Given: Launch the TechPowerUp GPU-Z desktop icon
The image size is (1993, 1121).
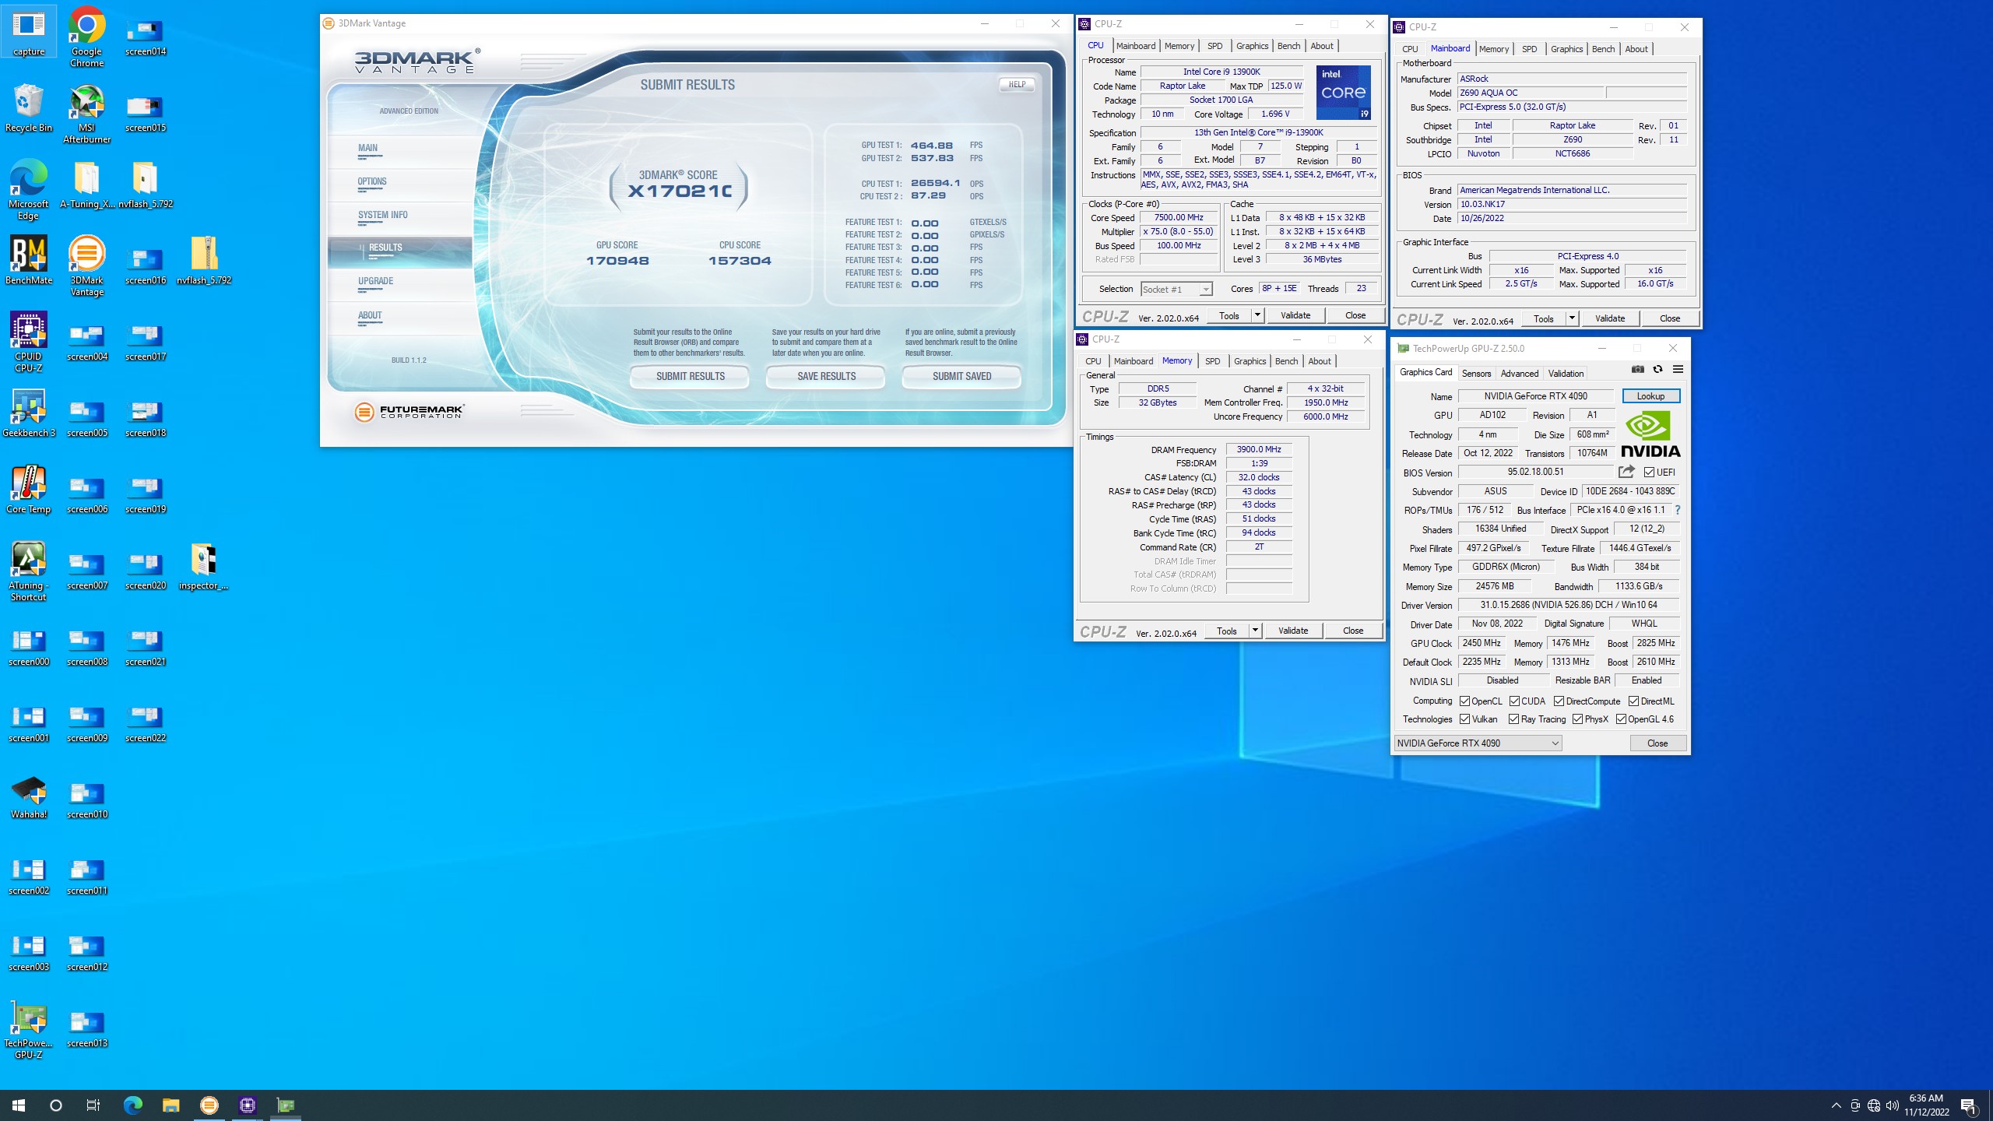Looking at the screenshot, I should pos(29,1029).
